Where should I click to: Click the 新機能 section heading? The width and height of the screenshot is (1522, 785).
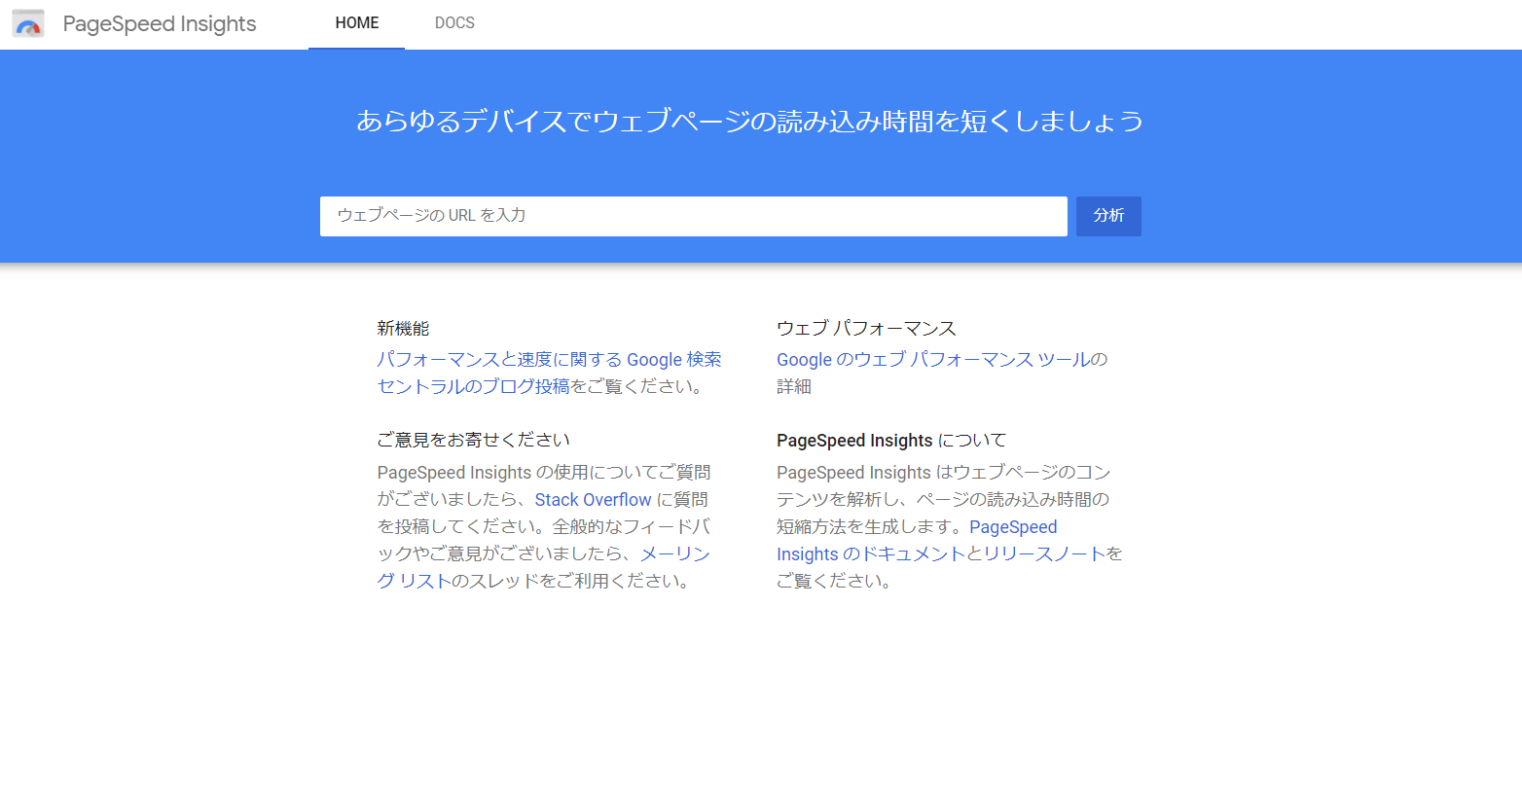(403, 329)
